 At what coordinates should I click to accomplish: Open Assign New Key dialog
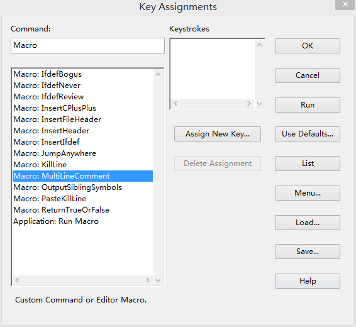[x=218, y=134]
